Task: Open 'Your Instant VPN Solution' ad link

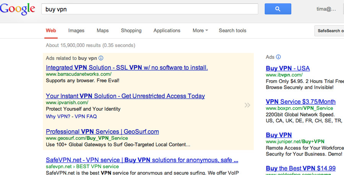Action: tap(125, 96)
